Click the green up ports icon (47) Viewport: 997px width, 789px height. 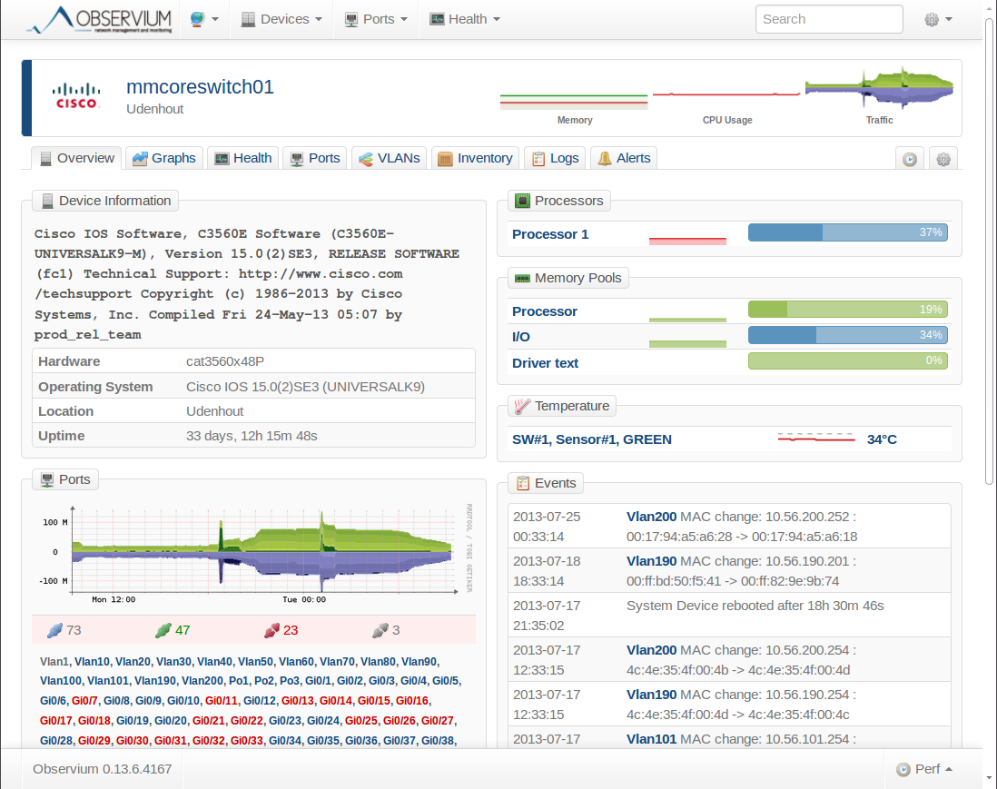(x=163, y=630)
